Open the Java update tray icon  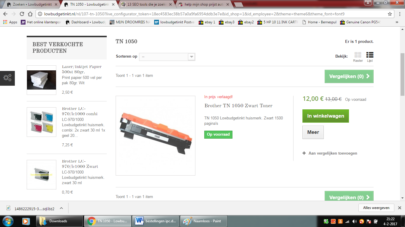coord(341,221)
